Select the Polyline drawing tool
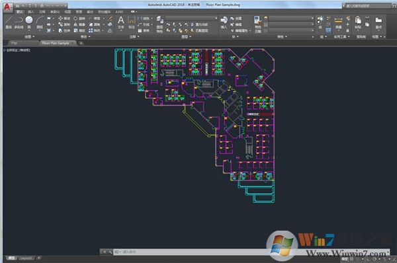 pos(19,22)
